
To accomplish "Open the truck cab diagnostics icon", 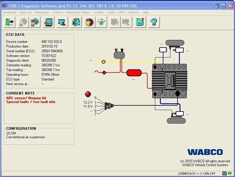I will (x=76, y=22).
